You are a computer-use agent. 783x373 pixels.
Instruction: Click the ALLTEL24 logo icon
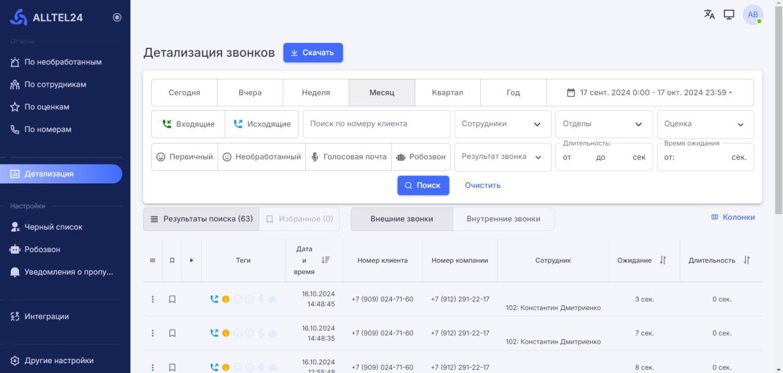pos(19,17)
